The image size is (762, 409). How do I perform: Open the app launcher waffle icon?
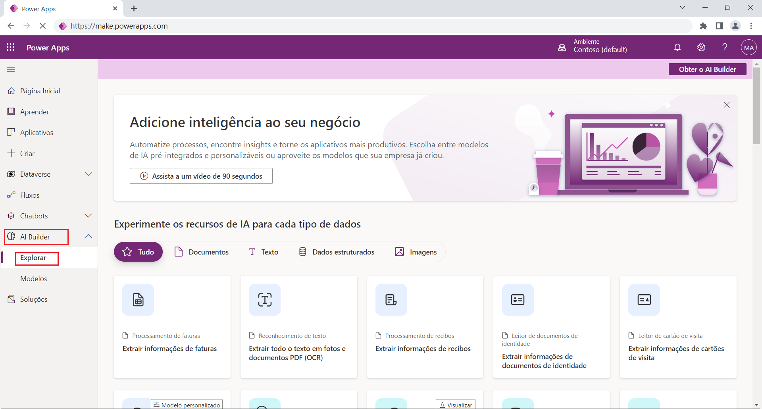(11, 47)
